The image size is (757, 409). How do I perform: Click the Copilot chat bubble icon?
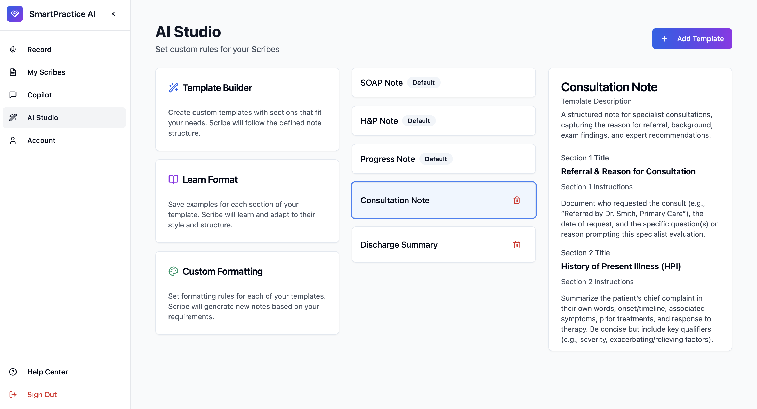(13, 95)
